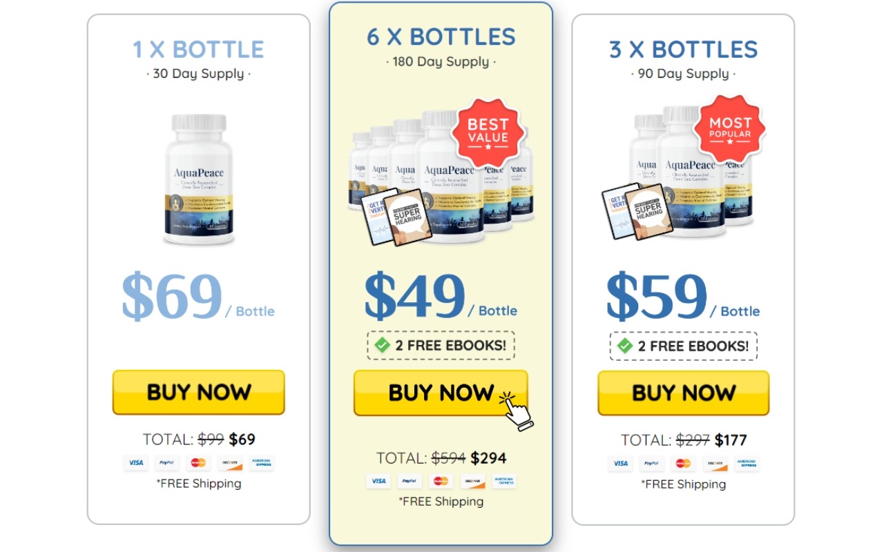884x552 pixels.
Task: Buy Now for the 6 bottles package
Action: pos(441,393)
